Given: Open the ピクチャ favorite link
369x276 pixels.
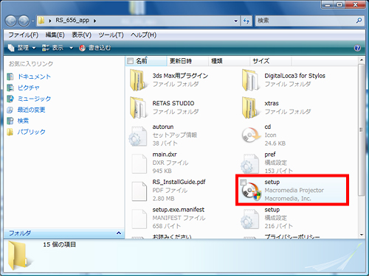Looking at the screenshot, I should (29, 88).
